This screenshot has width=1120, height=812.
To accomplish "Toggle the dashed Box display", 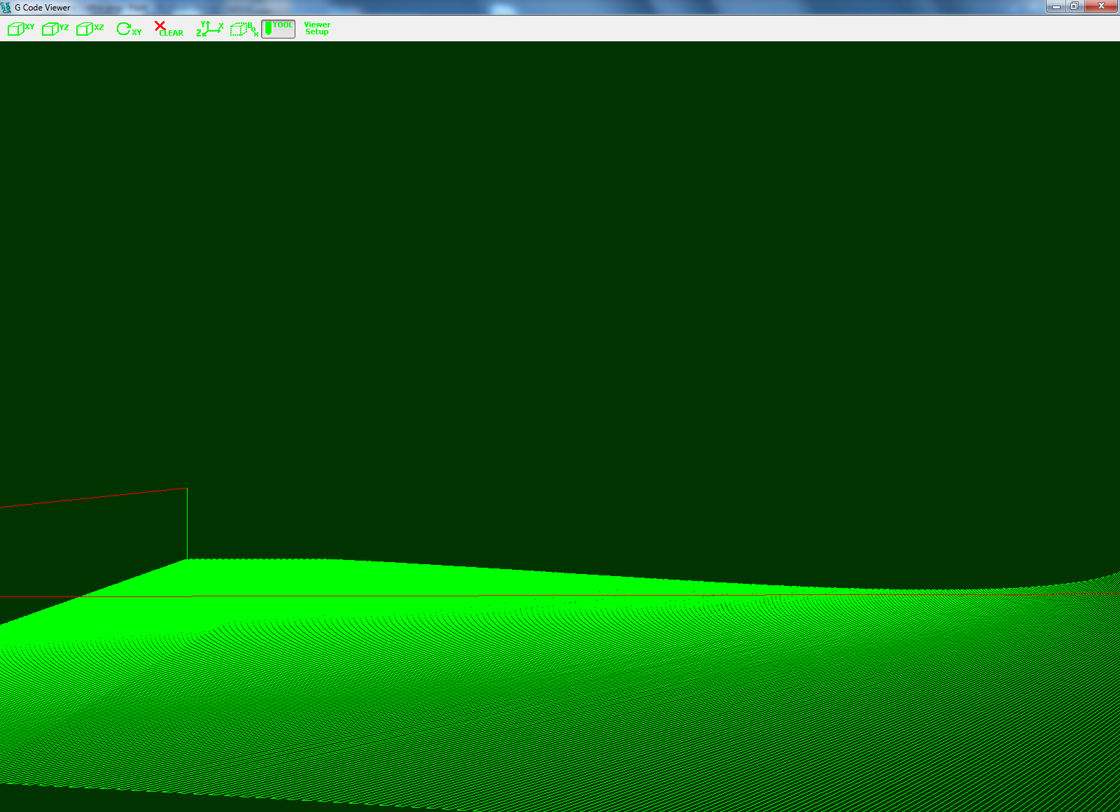I will 244,29.
